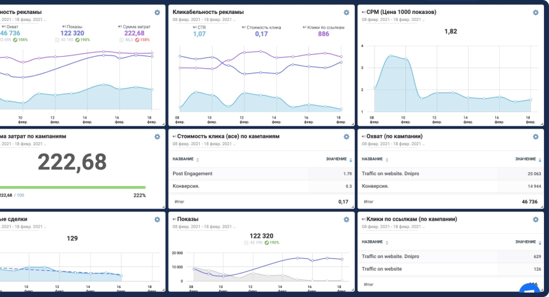The width and height of the screenshot is (549, 297).
Task: Click gear icon on the 222,68 spend widget
Action: (157, 136)
